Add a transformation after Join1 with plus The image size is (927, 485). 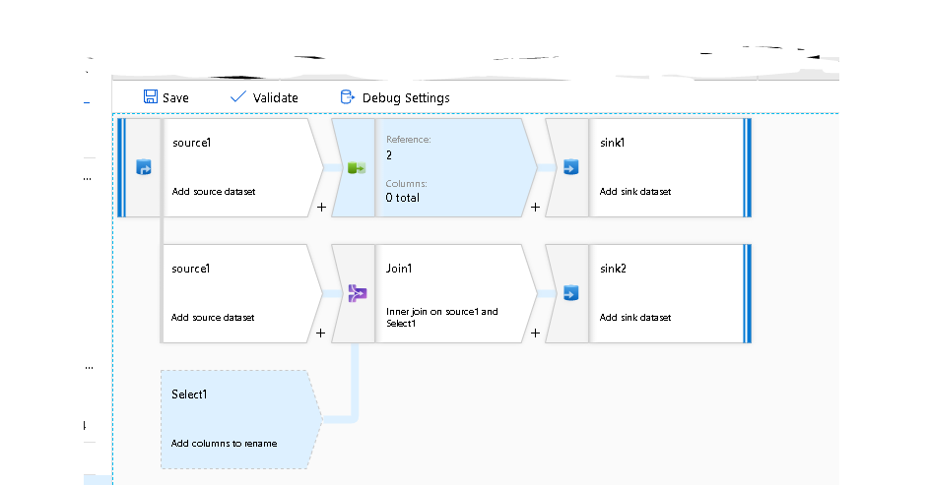[x=535, y=333]
